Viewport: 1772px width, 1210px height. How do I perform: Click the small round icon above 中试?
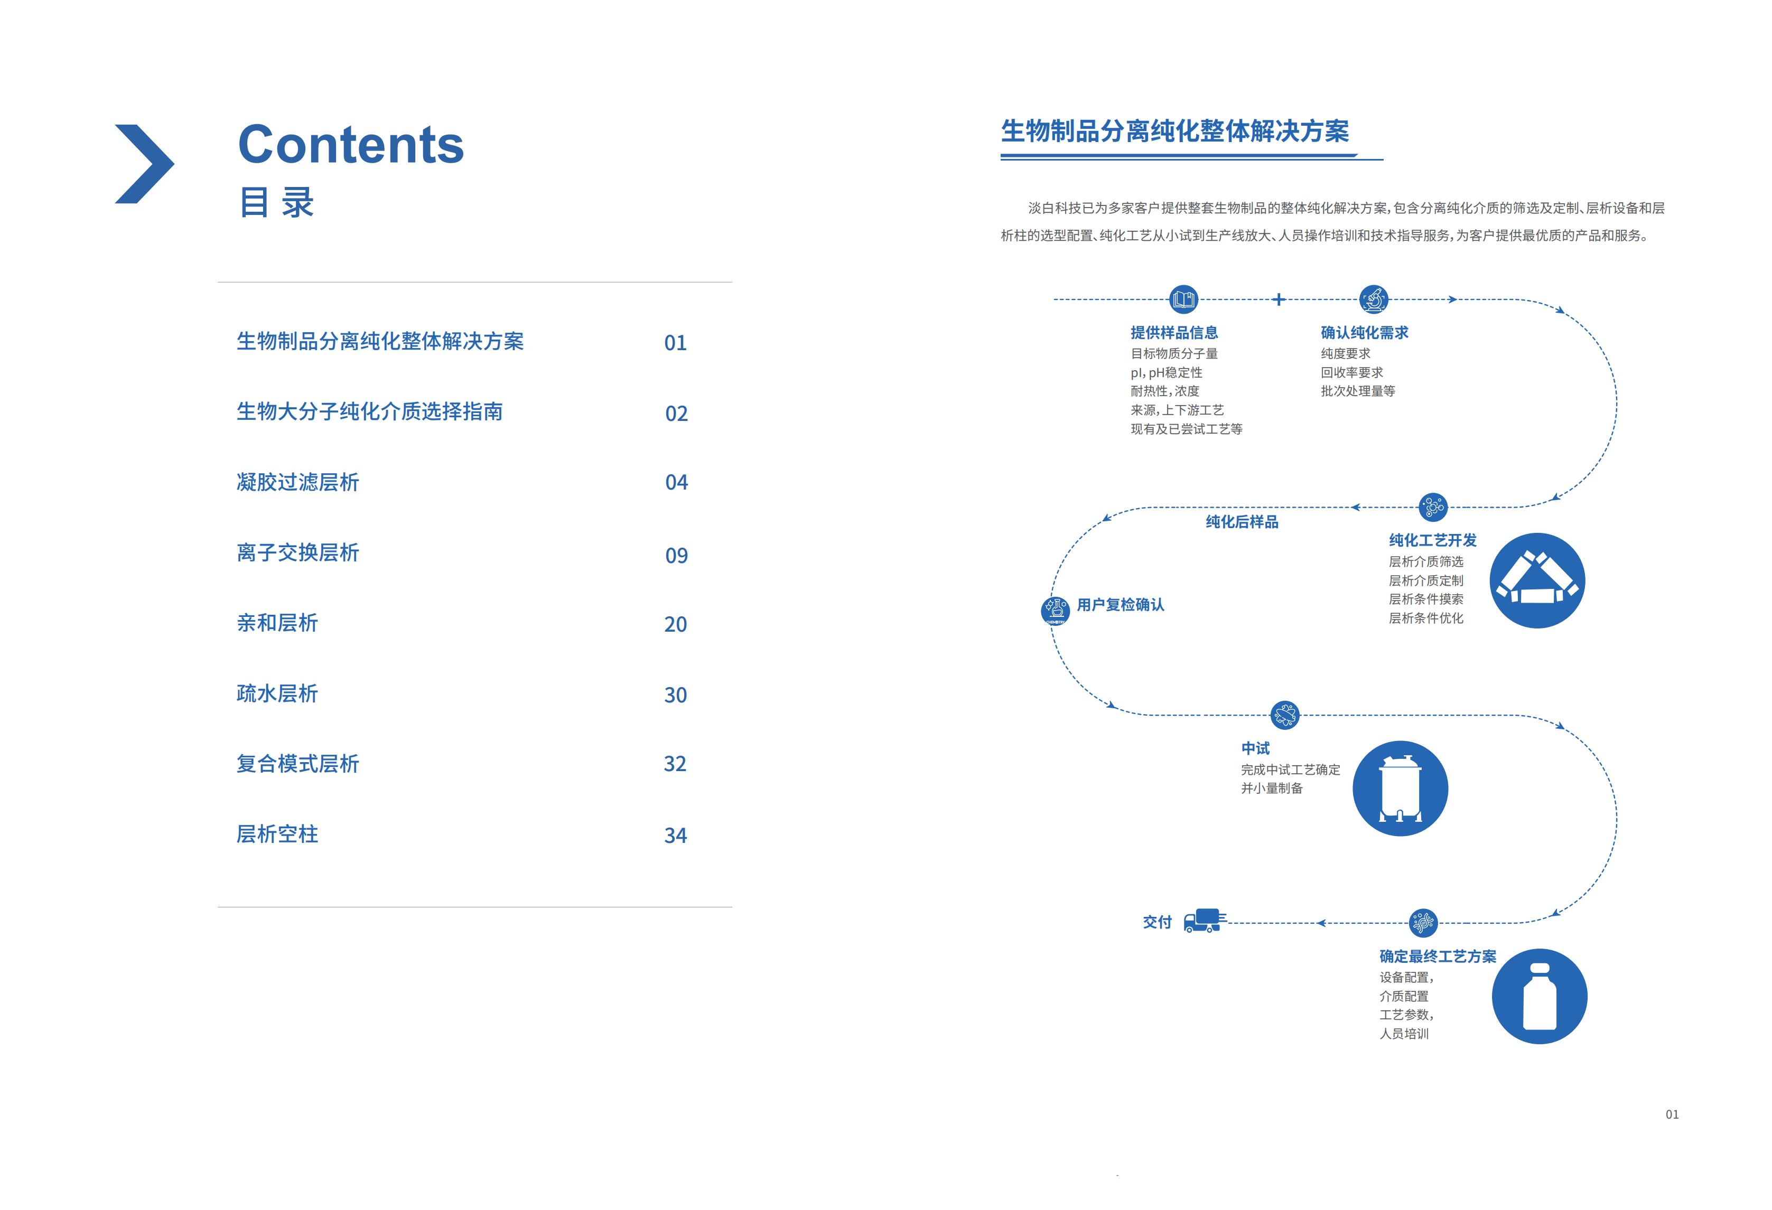click(1285, 715)
